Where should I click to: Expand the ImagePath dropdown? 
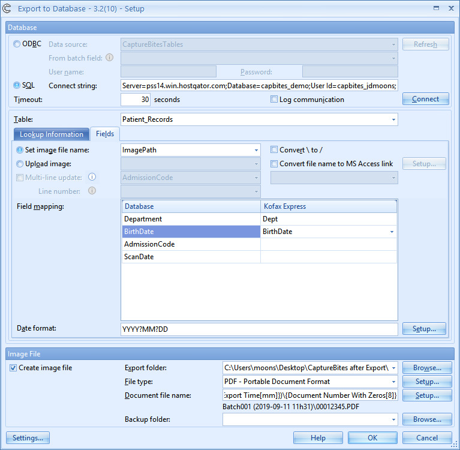pyautogui.click(x=256, y=150)
